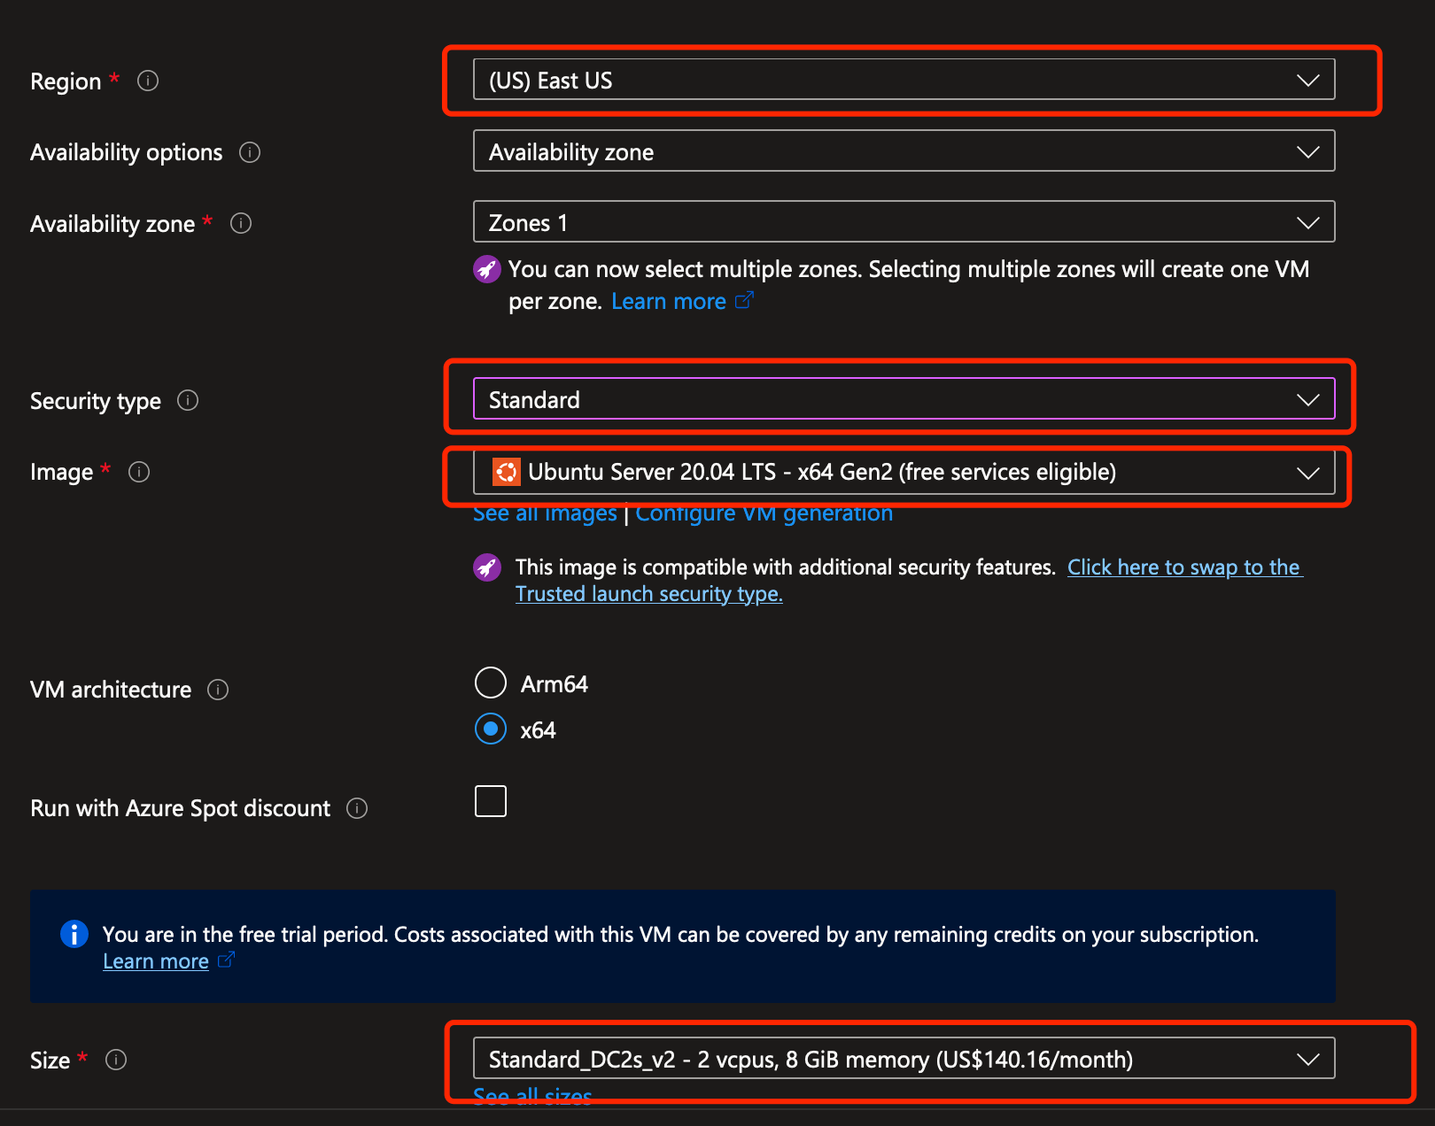This screenshot has width=1435, height=1126.
Task: Open the Ubuntu Server image dropdown
Action: [904, 472]
